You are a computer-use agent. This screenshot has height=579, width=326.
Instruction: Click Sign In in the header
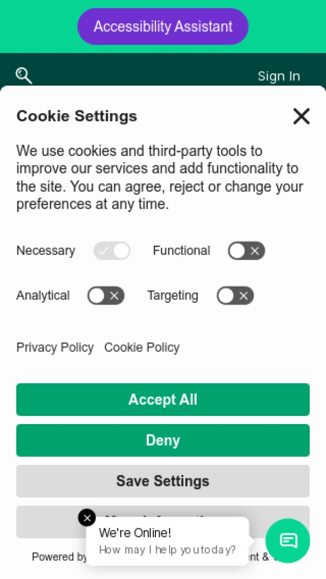(x=279, y=76)
